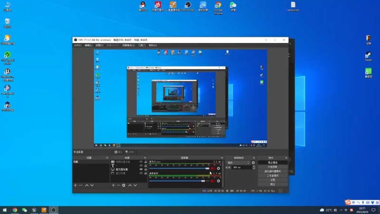Open the WeChat desktop shortcut
The height and width of the screenshot is (214, 380).
click(233, 7)
